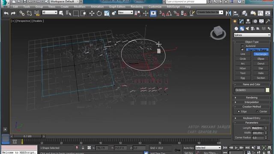Click the Star spline button
Image resolution: width=274 pixels, height=154 pixels.
coord(261,68)
